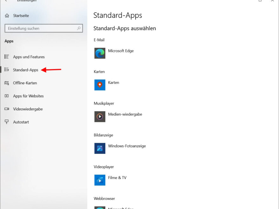Viewport: 279px width, 209px height.
Task: Click the Karten app pin icon
Action: click(x=100, y=85)
